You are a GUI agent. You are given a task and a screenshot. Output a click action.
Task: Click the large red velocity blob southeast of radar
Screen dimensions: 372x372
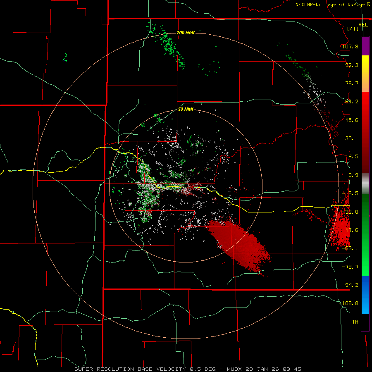click(239, 246)
